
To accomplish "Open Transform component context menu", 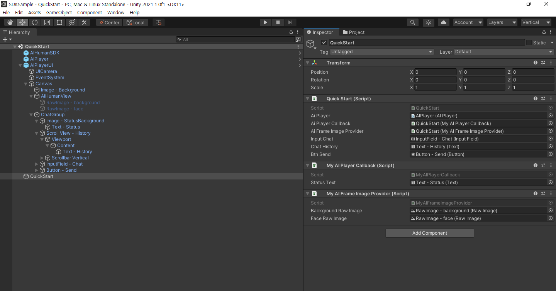I will coord(551,63).
